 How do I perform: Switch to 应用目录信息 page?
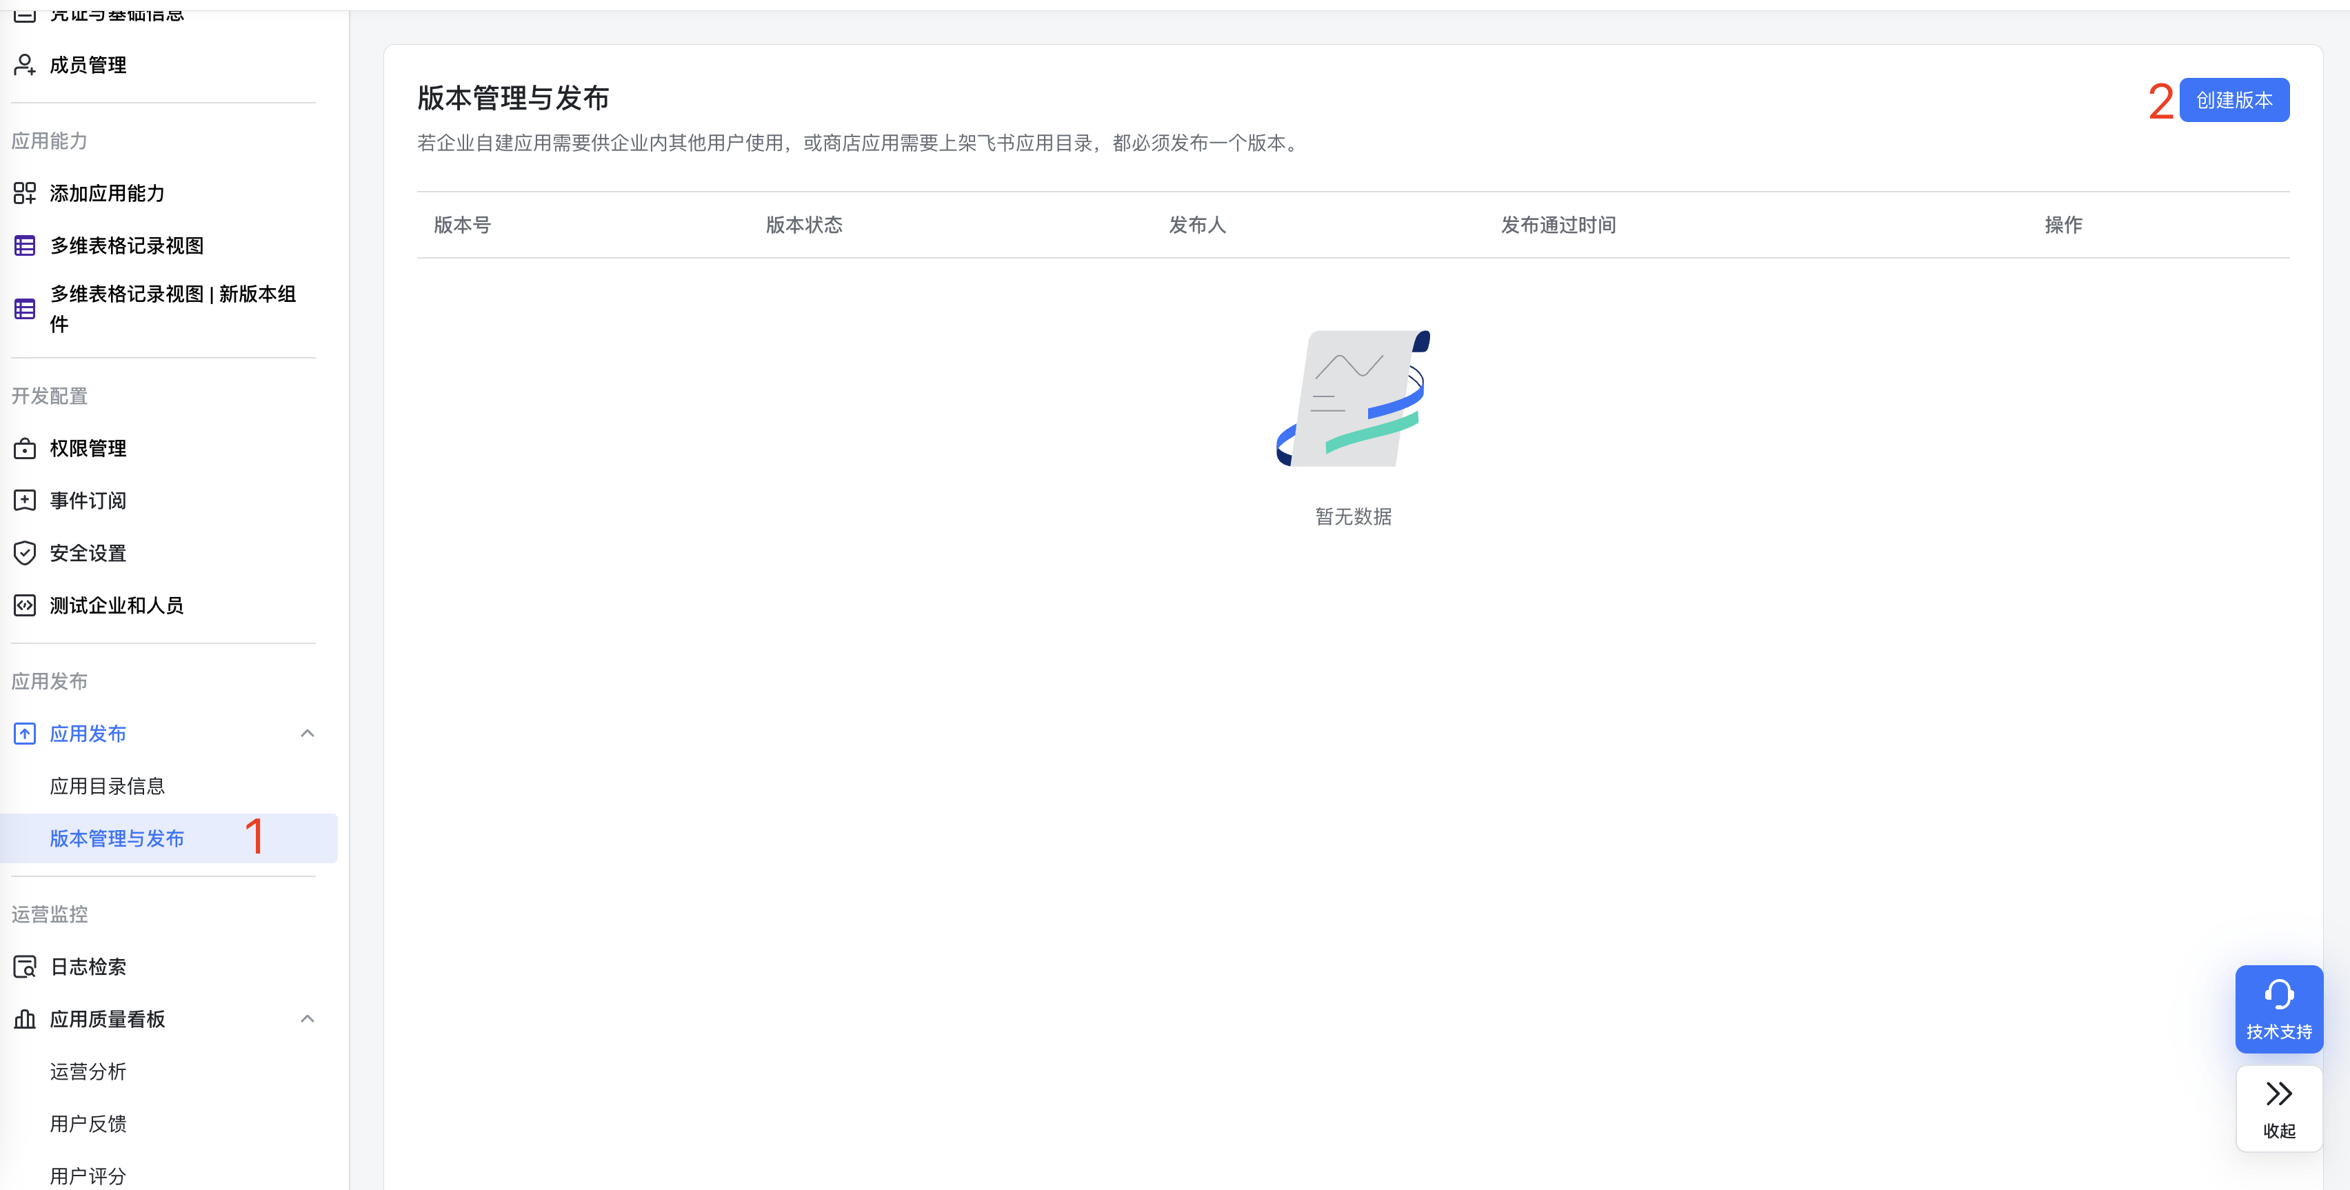tap(108, 785)
